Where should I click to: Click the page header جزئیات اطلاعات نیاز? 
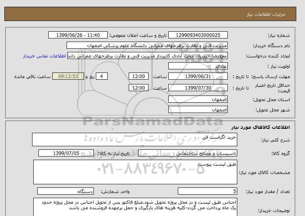click(x=266, y=14)
